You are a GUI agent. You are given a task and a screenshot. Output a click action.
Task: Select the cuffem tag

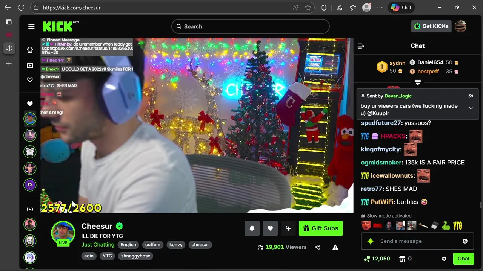click(x=153, y=245)
